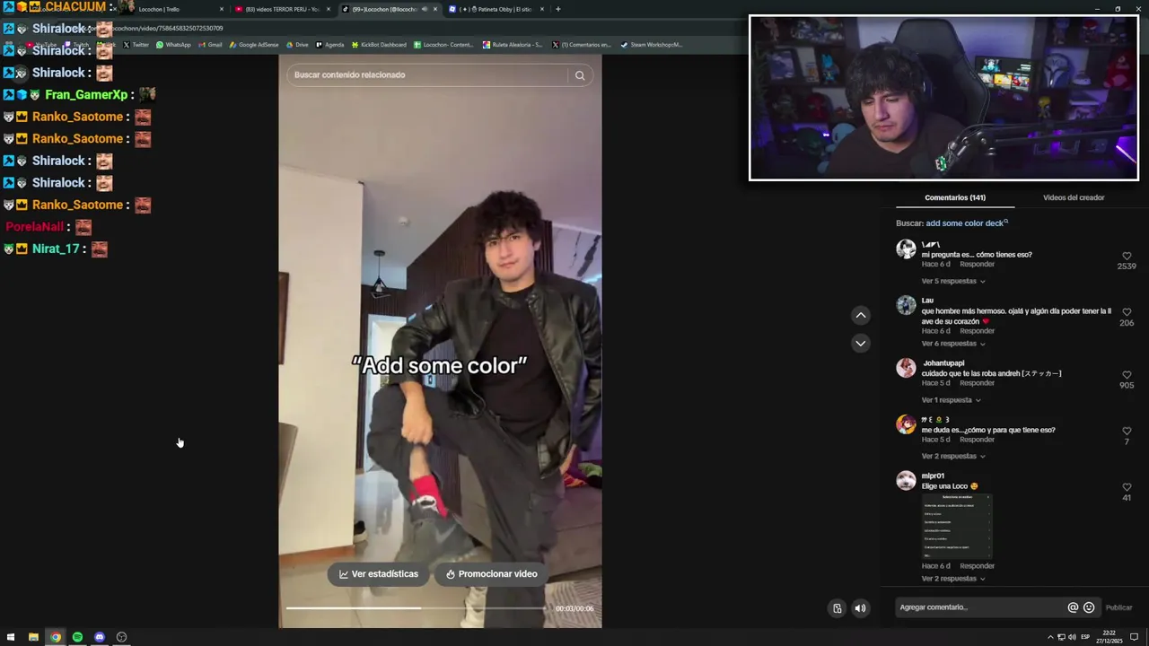Switch to the 'Locochon | Trello' browser tab

172,9
